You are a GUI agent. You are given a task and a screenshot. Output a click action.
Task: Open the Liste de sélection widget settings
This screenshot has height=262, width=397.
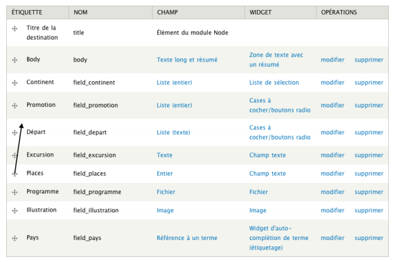point(274,82)
